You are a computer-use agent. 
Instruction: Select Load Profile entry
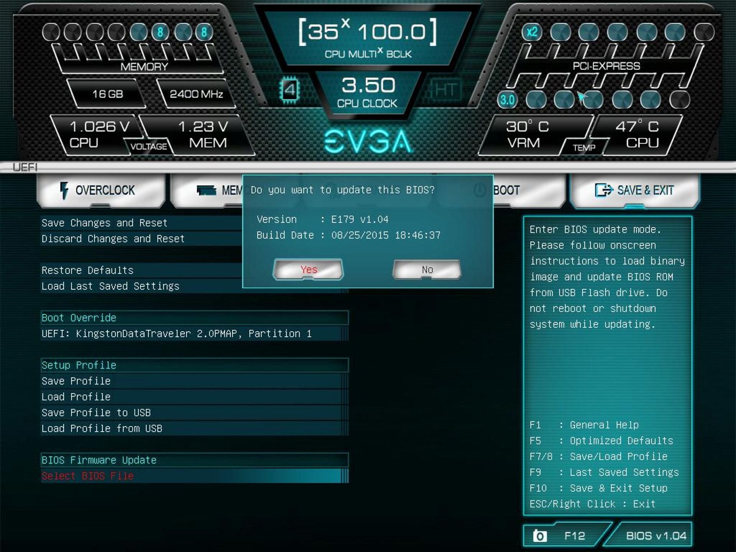(x=195, y=397)
